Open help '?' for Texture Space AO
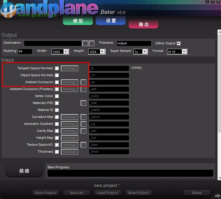 [84, 145]
